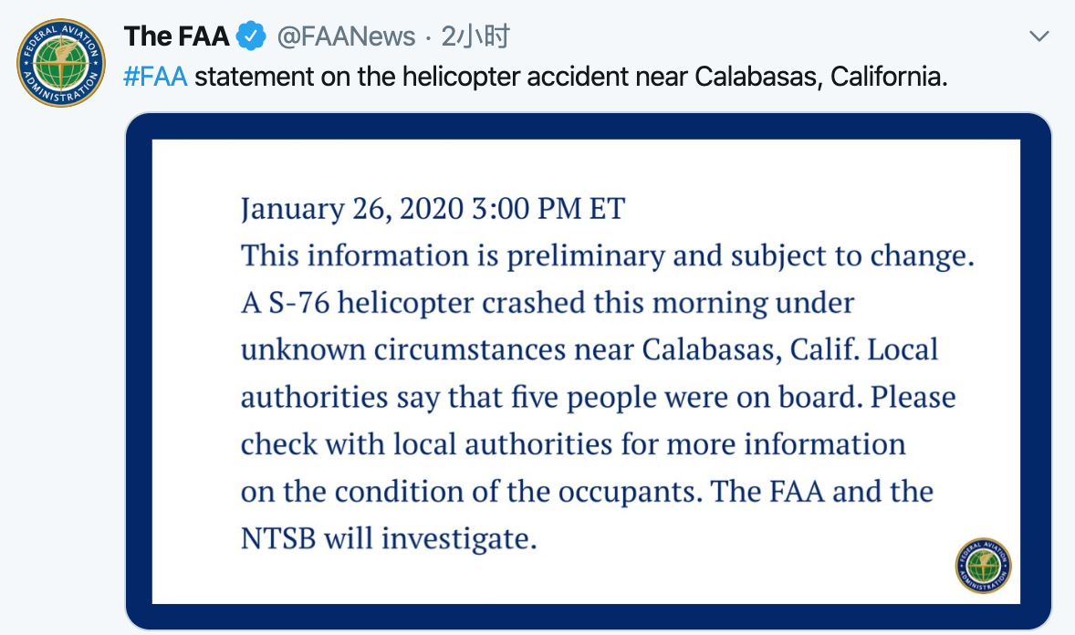Open the tweet options chevron menu
Screen dimensions: 1075x635
(x=1038, y=36)
